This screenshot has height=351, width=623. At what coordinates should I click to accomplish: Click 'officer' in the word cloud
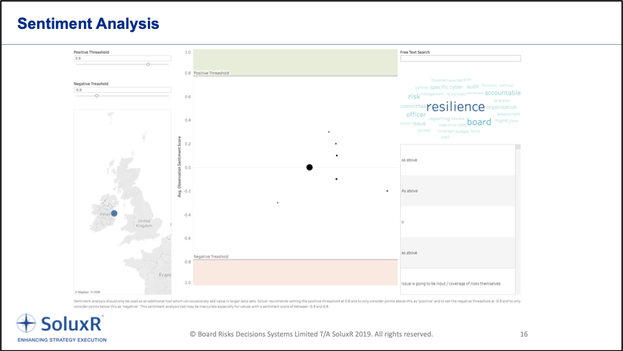pyautogui.click(x=416, y=114)
